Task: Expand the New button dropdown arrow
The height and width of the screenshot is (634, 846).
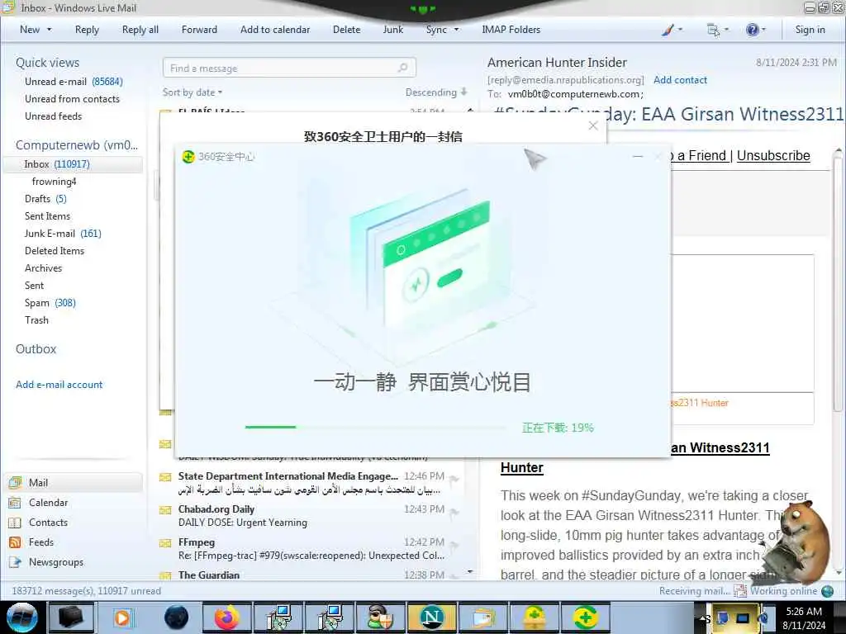Action: coord(49,30)
